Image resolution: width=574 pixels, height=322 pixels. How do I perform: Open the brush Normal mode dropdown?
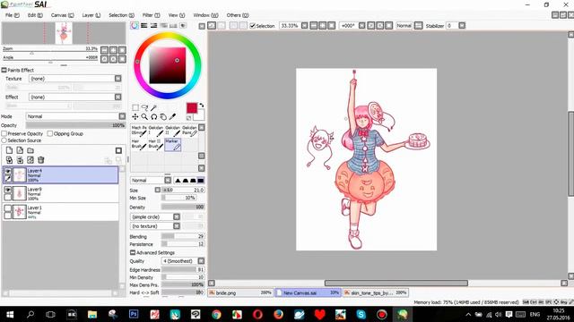(x=168, y=181)
